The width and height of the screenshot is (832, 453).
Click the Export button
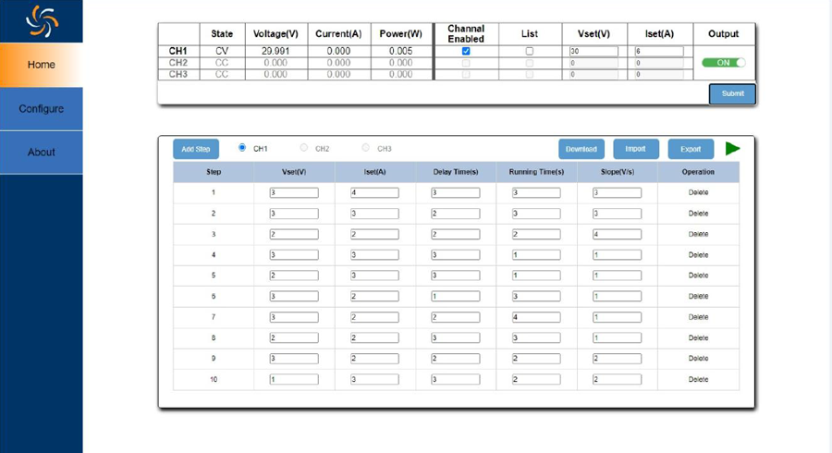[691, 149]
